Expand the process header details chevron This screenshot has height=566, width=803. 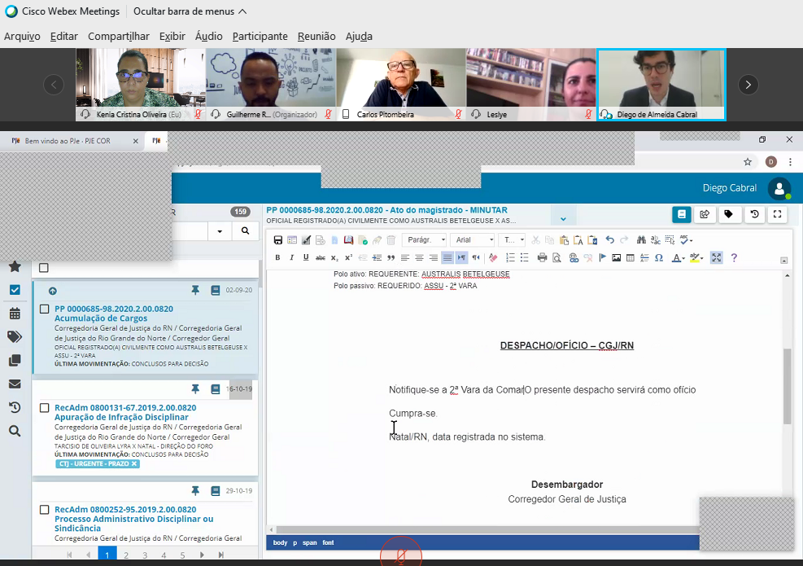coord(563,218)
